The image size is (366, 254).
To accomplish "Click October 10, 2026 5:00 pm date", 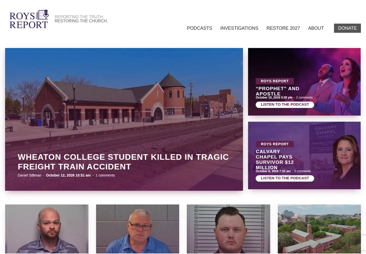I will coord(274,98).
